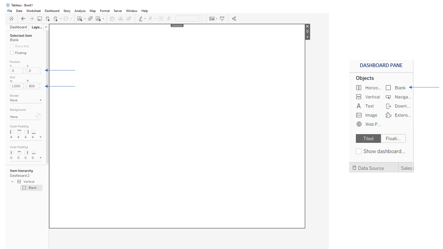Click the Share workbook icon
The height and width of the screenshot is (249, 443).
click(234, 19)
